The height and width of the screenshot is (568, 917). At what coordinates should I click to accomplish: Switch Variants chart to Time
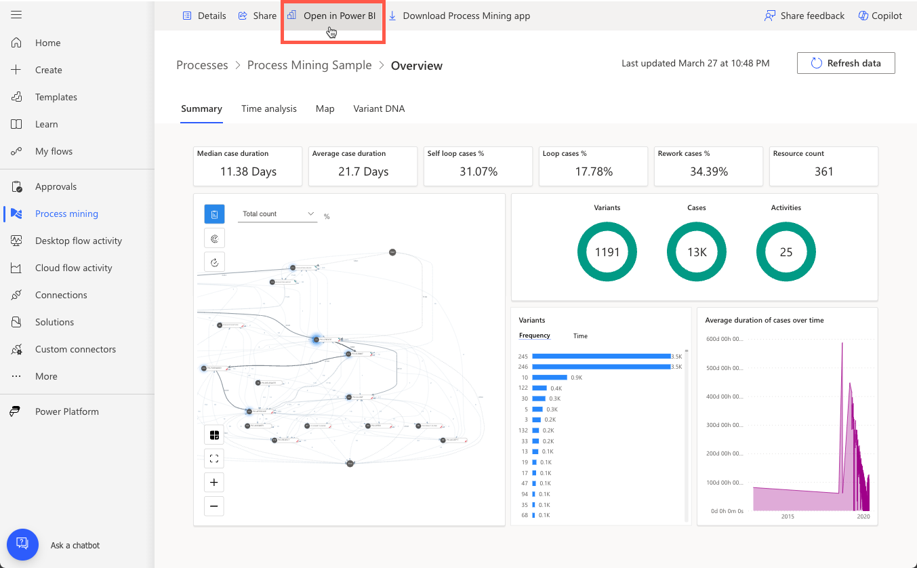[x=580, y=336]
